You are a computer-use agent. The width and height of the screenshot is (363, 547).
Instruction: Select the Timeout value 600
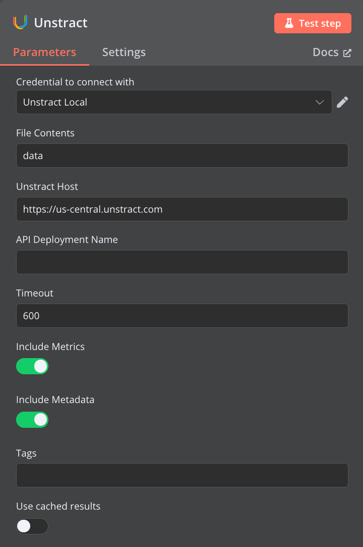181,316
